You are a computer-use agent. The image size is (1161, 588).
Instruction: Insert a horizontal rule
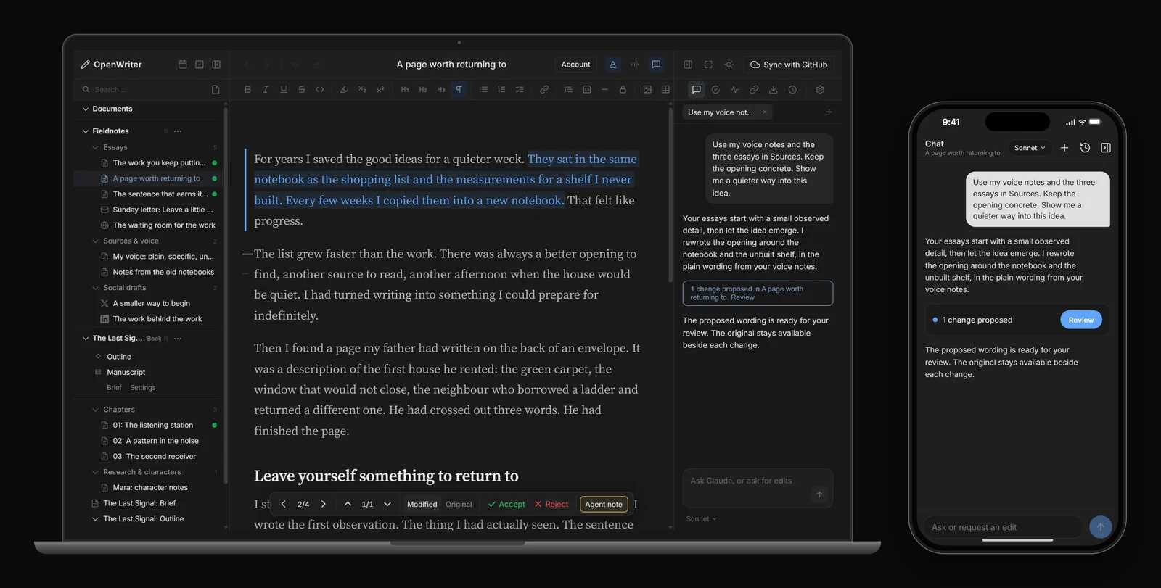coord(604,90)
